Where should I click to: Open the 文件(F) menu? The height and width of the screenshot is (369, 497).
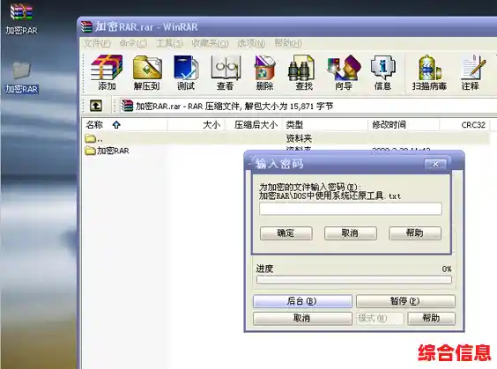point(97,43)
